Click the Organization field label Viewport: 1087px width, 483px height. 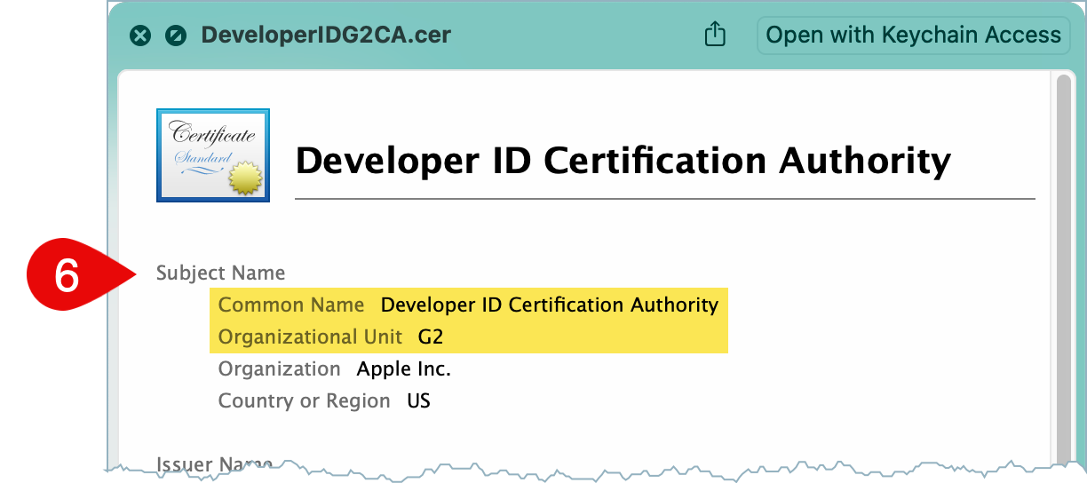[x=279, y=369]
